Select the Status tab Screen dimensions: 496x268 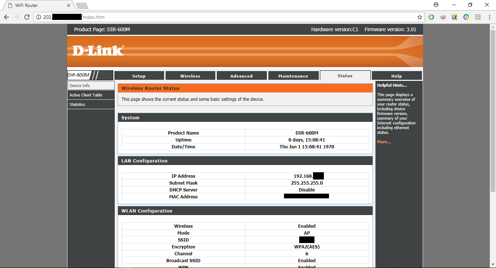click(345, 75)
